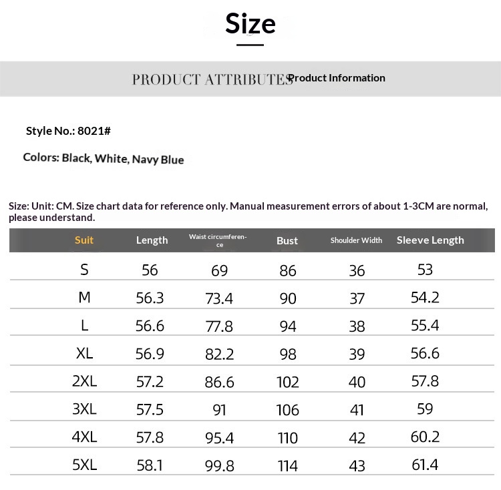Click the "Size" heading at the top
Screen dimensions: 501x490
tap(250, 24)
